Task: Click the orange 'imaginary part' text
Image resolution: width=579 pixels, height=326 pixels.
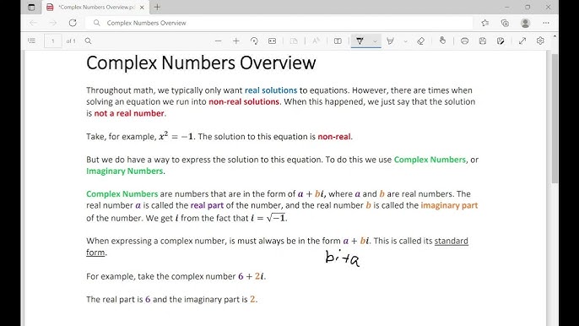Action: pyautogui.click(x=449, y=205)
